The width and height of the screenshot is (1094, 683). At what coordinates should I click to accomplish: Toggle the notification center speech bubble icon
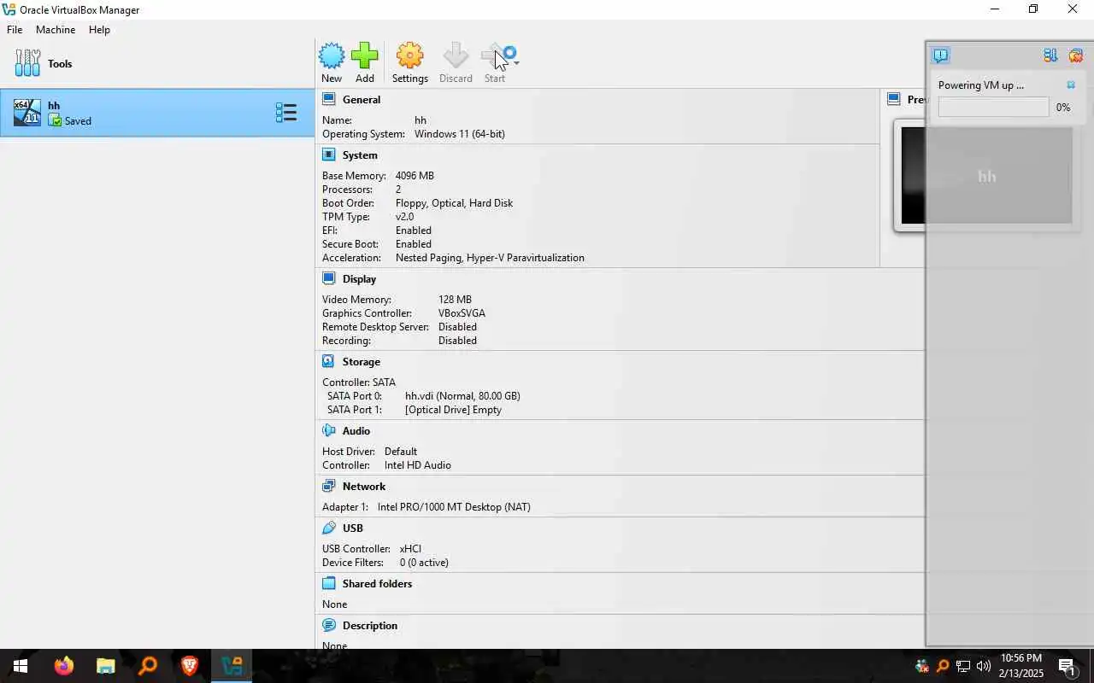coord(941,55)
